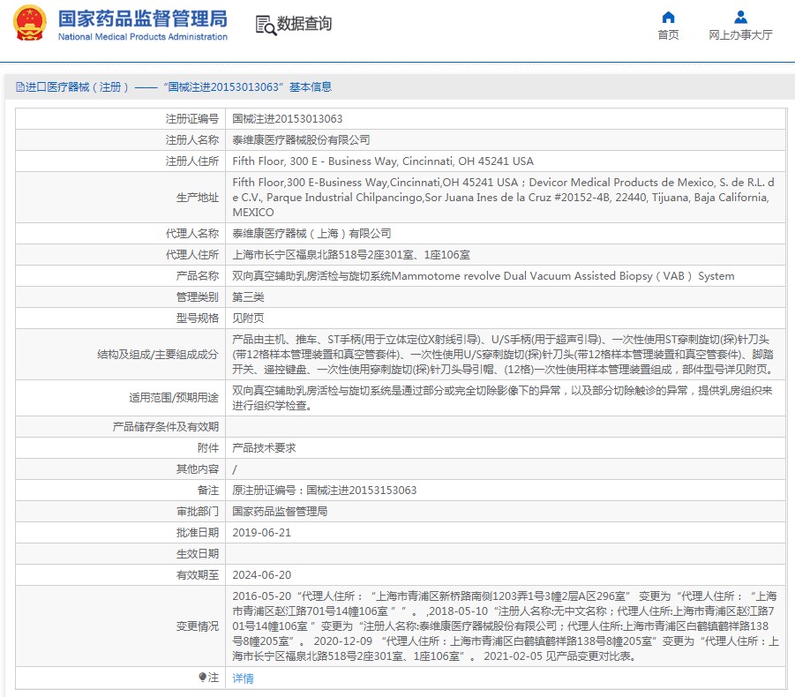Select the Mammotome revolve product name
This screenshot has height=697, width=795.
484,276
